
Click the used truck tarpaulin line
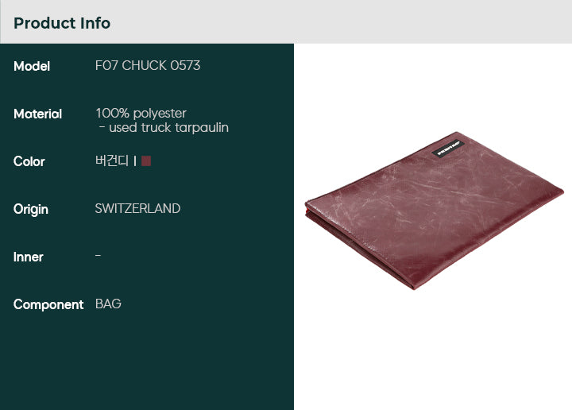pyautogui.click(x=164, y=128)
